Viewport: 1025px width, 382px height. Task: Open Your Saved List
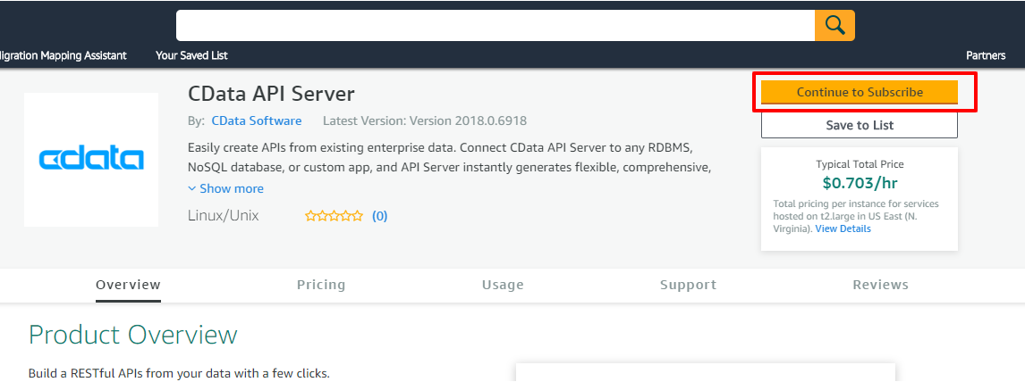pos(191,55)
